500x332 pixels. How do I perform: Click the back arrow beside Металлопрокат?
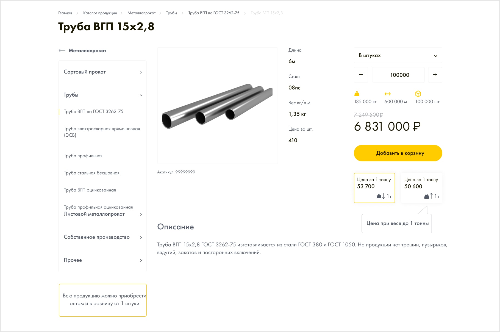click(62, 50)
